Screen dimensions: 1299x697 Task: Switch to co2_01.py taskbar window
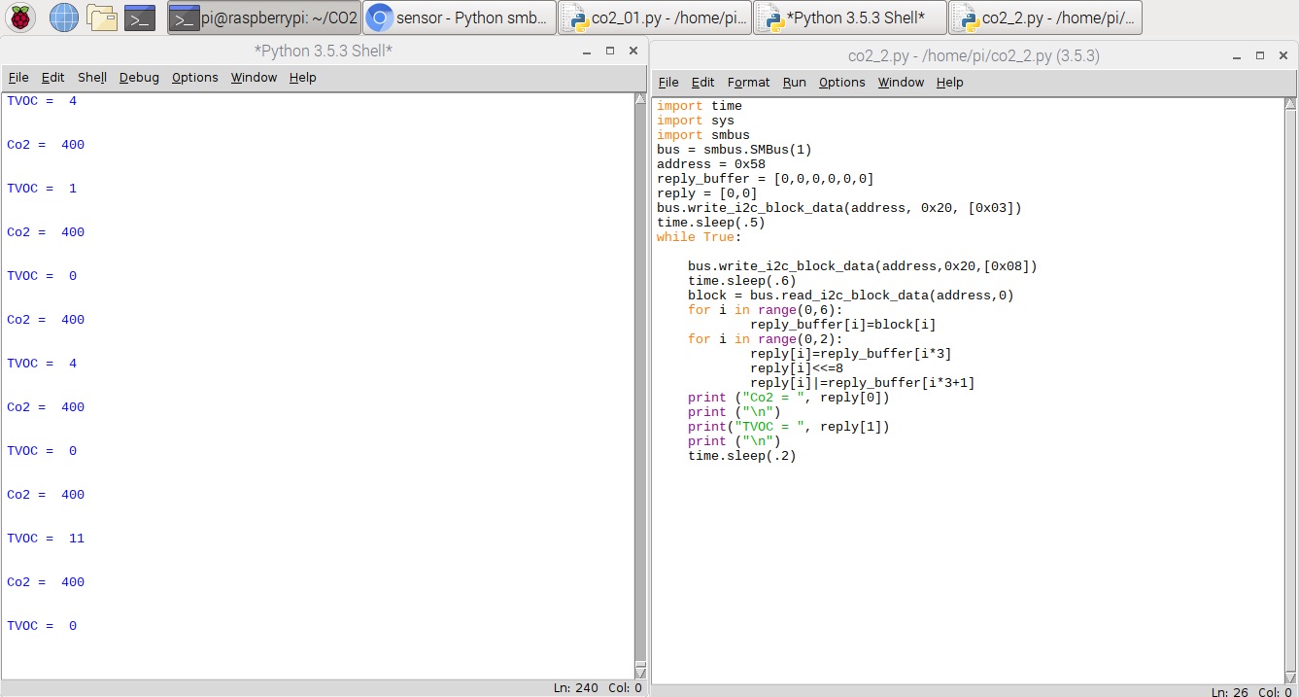pos(655,17)
